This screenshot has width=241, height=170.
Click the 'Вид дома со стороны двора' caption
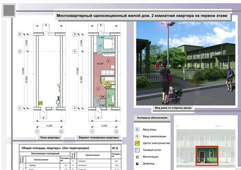click(x=173, y=108)
